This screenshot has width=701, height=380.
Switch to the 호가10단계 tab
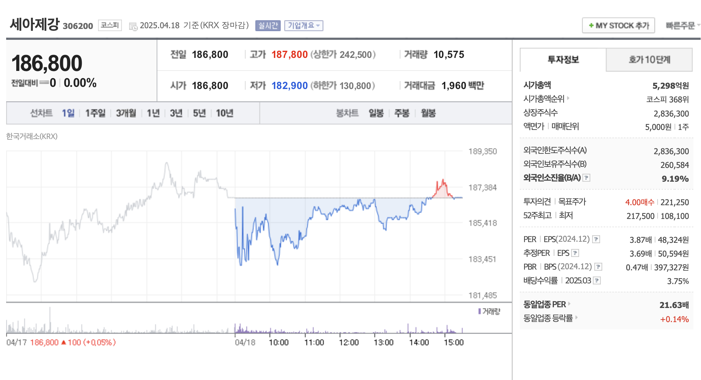coord(649,60)
